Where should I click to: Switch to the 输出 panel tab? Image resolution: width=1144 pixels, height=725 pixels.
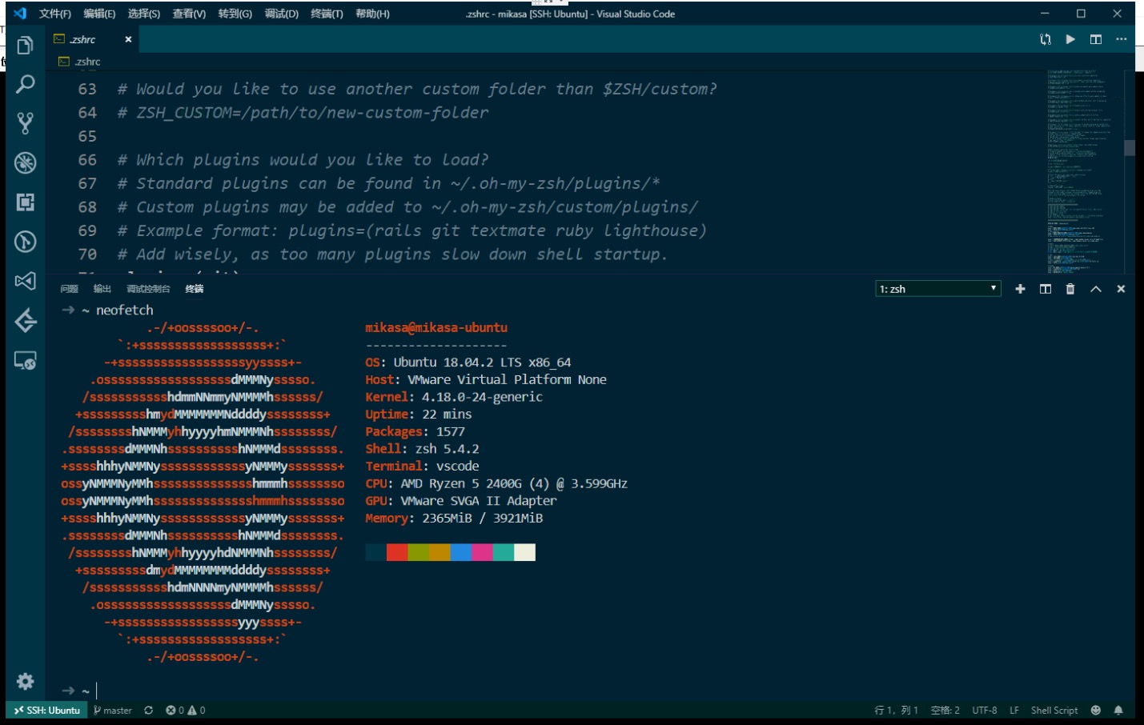102,289
